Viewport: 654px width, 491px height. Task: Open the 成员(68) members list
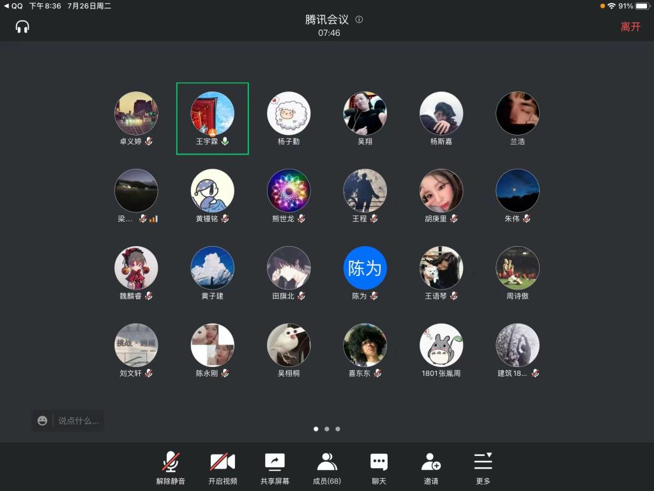tap(326, 468)
